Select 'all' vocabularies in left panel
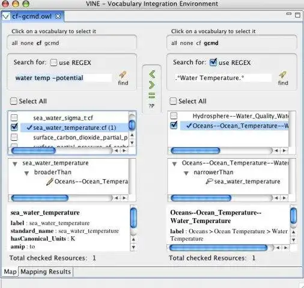 pos(14,43)
